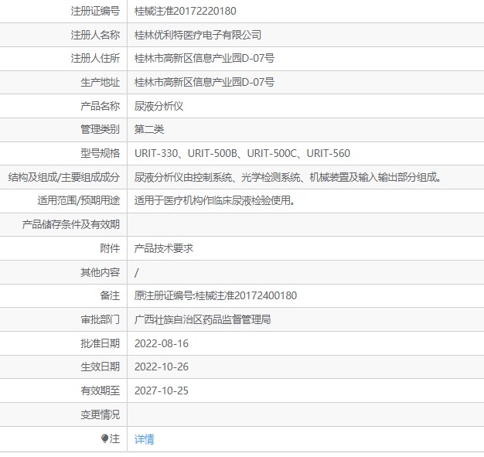Select registration number 桂械注准20172220180
Screen dimensions: 484x457
click(186, 11)
